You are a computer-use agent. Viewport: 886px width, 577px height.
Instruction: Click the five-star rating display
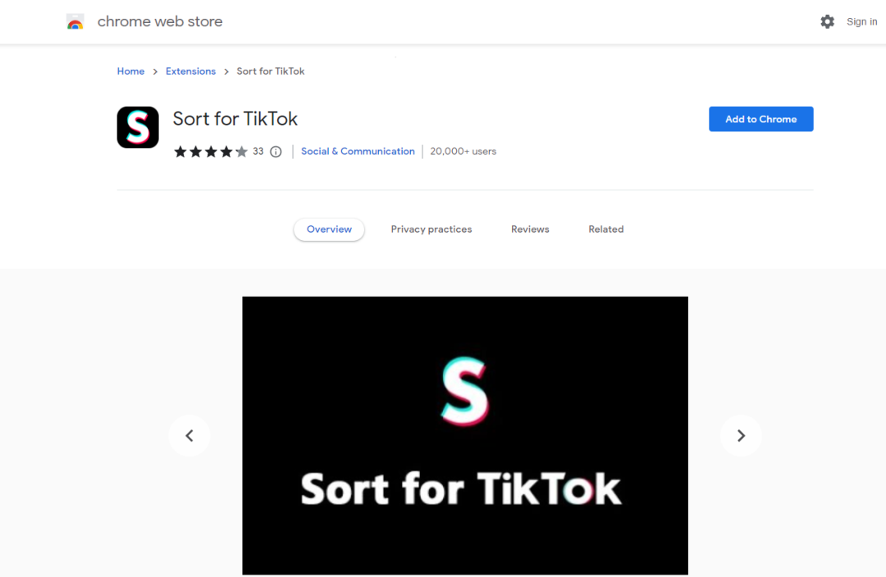(x=211, y=152)
